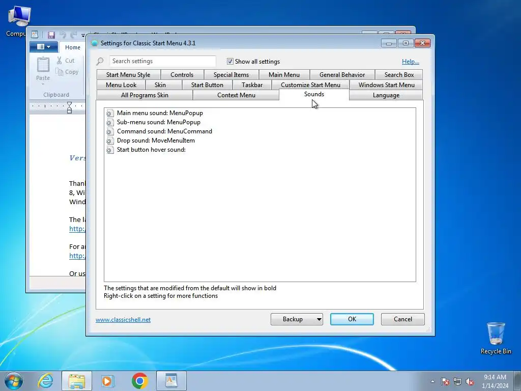Click the Show desktop strip by the clock

coord(517,381)
